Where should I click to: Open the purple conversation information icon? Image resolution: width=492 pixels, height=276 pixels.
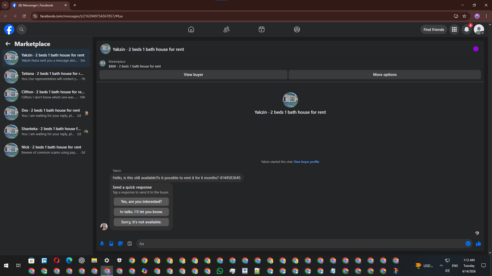point(476,49)
